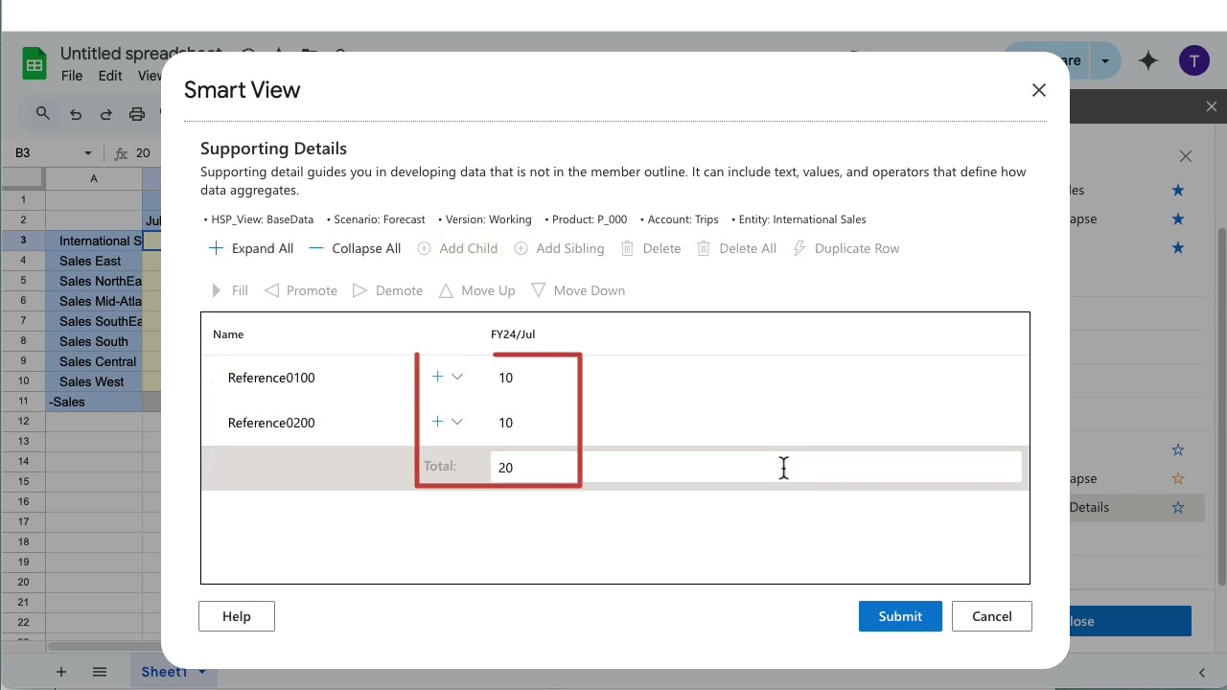Select cell Sales Central in column A

tap(94, 361)
